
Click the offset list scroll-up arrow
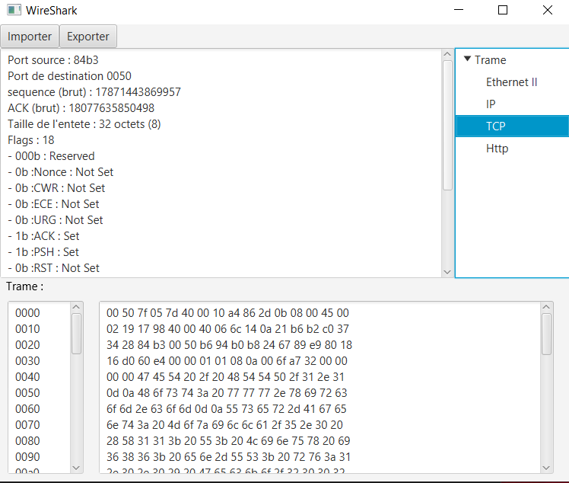click(x=76, y=307)
